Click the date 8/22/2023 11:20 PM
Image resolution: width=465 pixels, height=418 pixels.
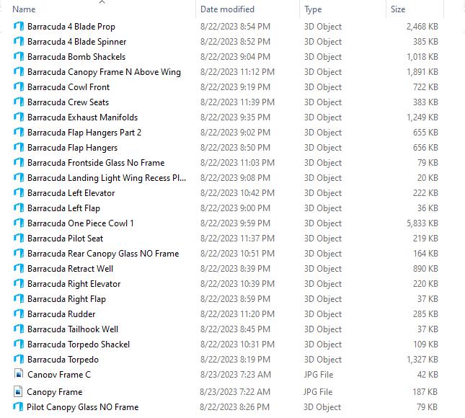point(237,314)
